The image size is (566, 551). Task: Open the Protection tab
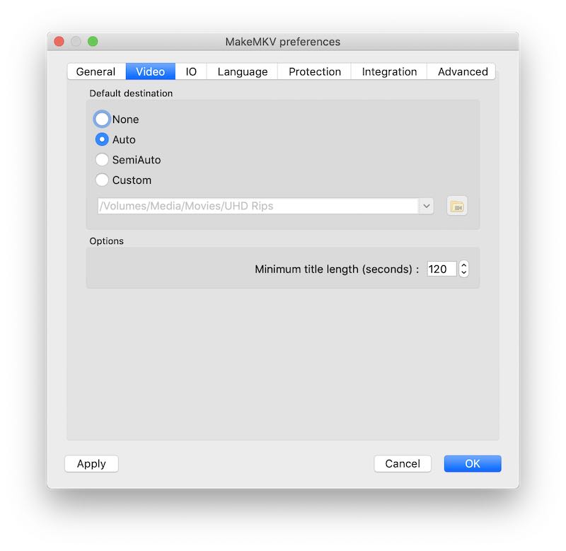coord(315,72)
